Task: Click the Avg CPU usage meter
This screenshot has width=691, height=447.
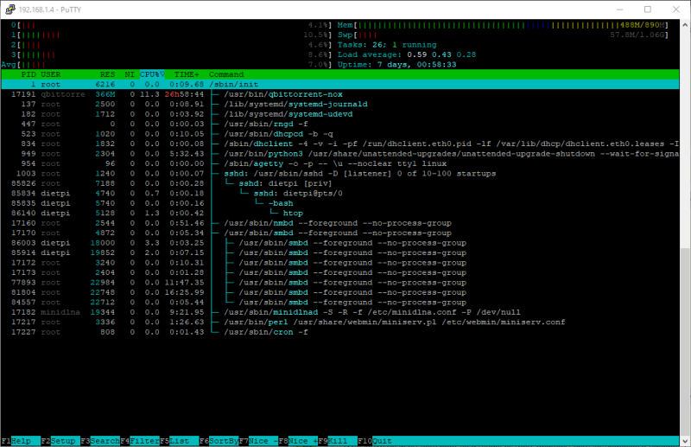Action: (x=167, y=65)
